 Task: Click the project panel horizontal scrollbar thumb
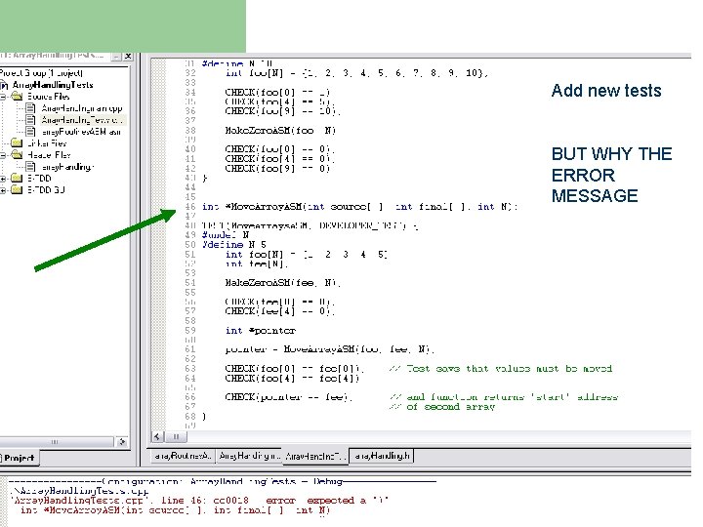(x=56, y=441)
